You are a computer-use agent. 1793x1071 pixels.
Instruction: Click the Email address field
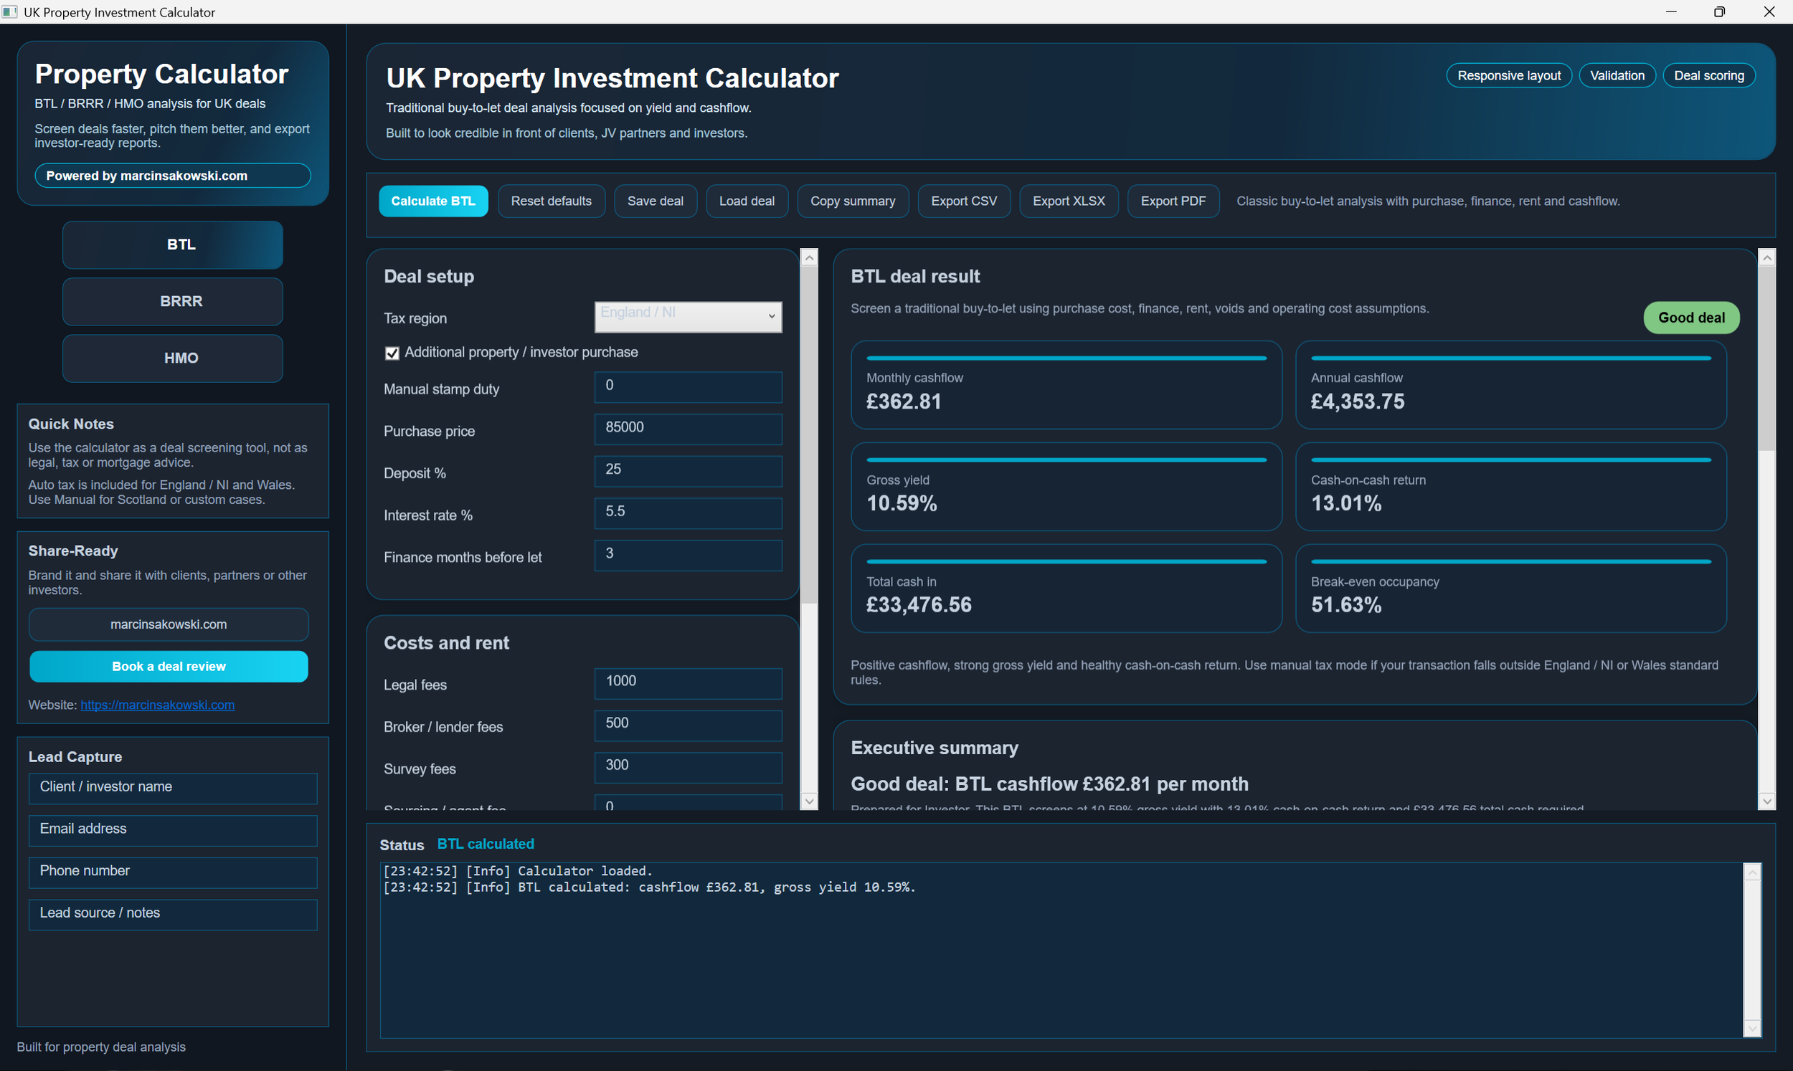click(173, 829)
